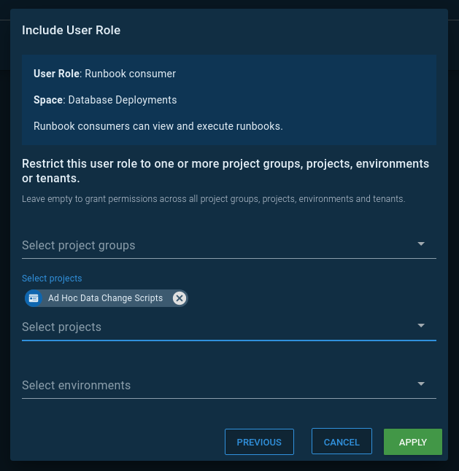Open the Select projects dropdown arrow
This screenshot has width=459, height=471.
click(421, 326)
